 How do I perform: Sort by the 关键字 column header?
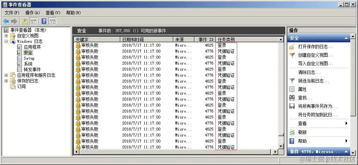tap(97, 39)
